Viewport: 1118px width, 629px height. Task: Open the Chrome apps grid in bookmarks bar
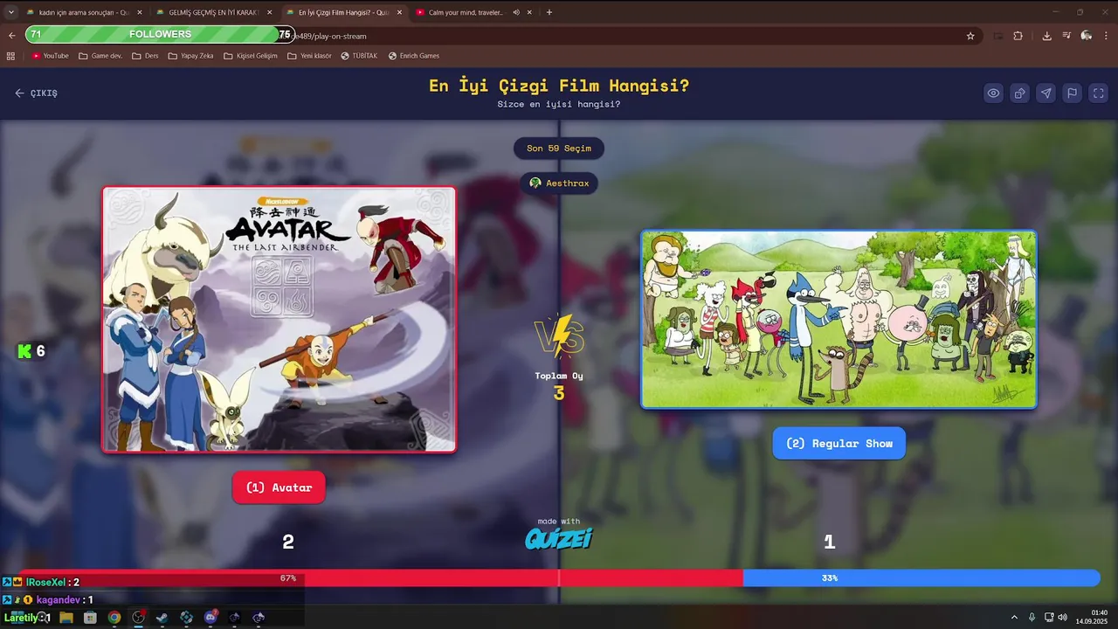[x=10, y=56]
